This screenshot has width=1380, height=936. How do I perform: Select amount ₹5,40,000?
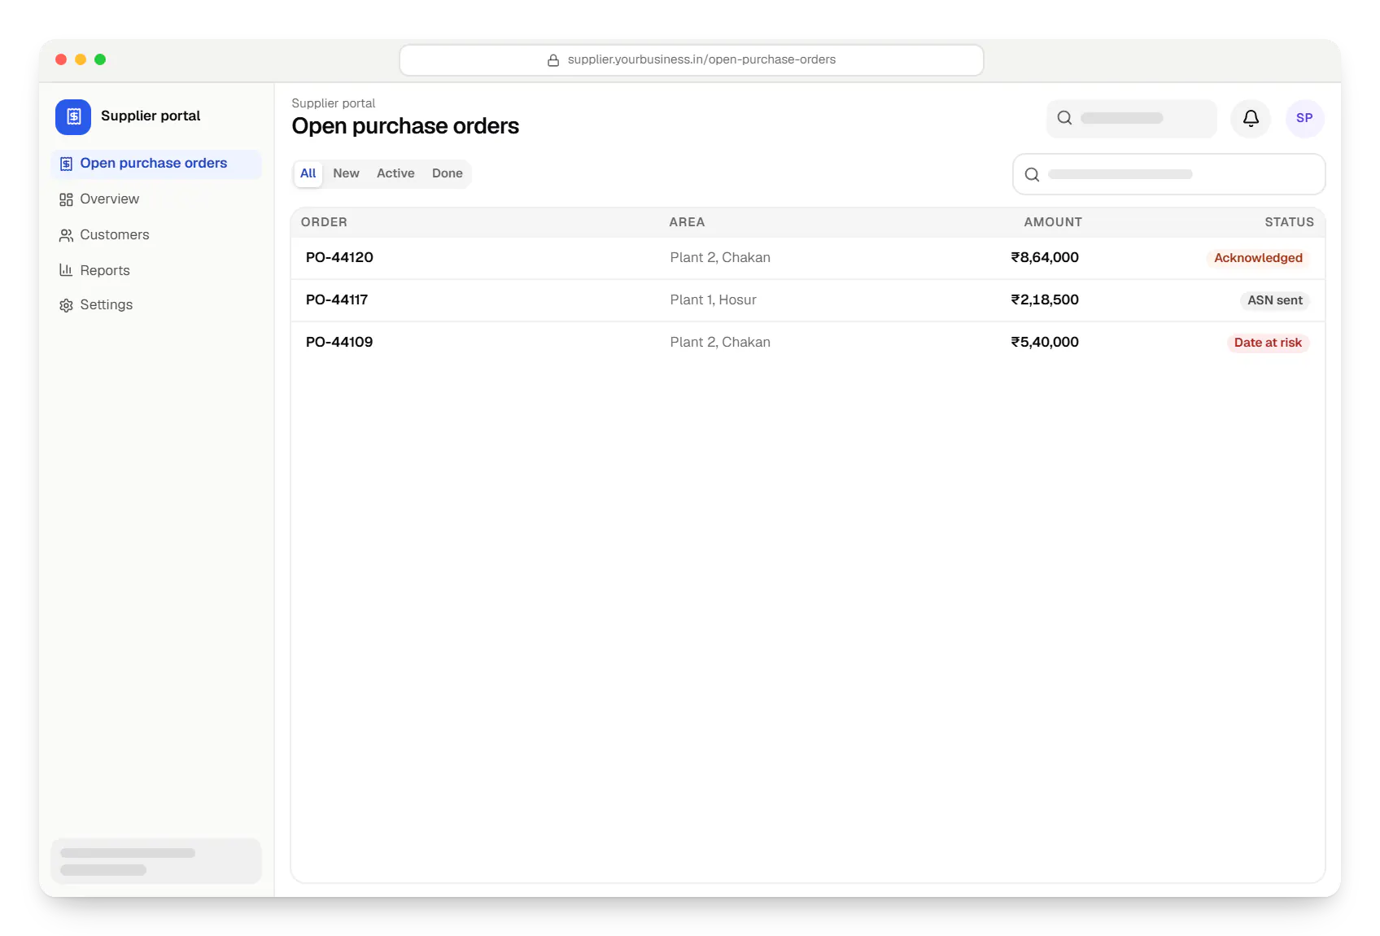point(1045,342)
